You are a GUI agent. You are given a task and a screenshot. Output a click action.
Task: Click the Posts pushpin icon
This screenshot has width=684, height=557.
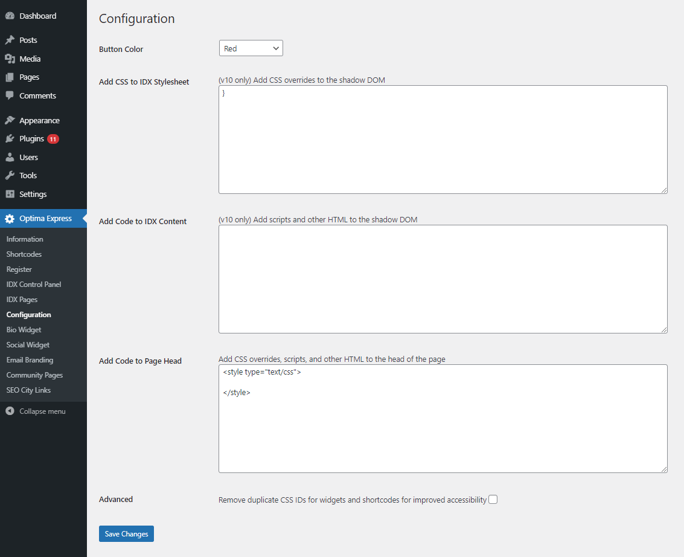(10, 40)
